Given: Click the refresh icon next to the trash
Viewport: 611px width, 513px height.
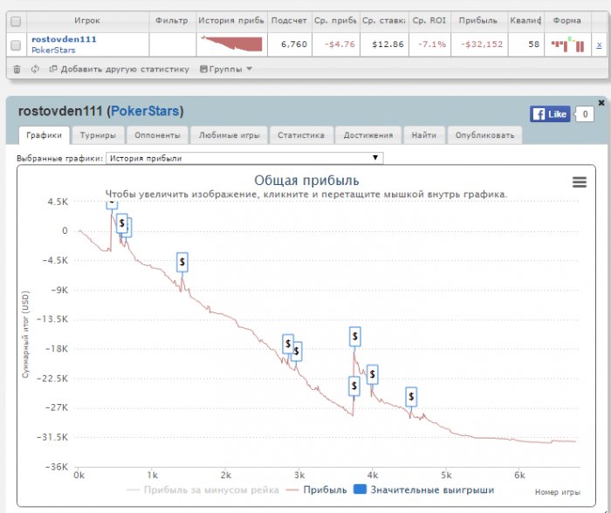Looking at the screenshot, I should click(35, 69).
